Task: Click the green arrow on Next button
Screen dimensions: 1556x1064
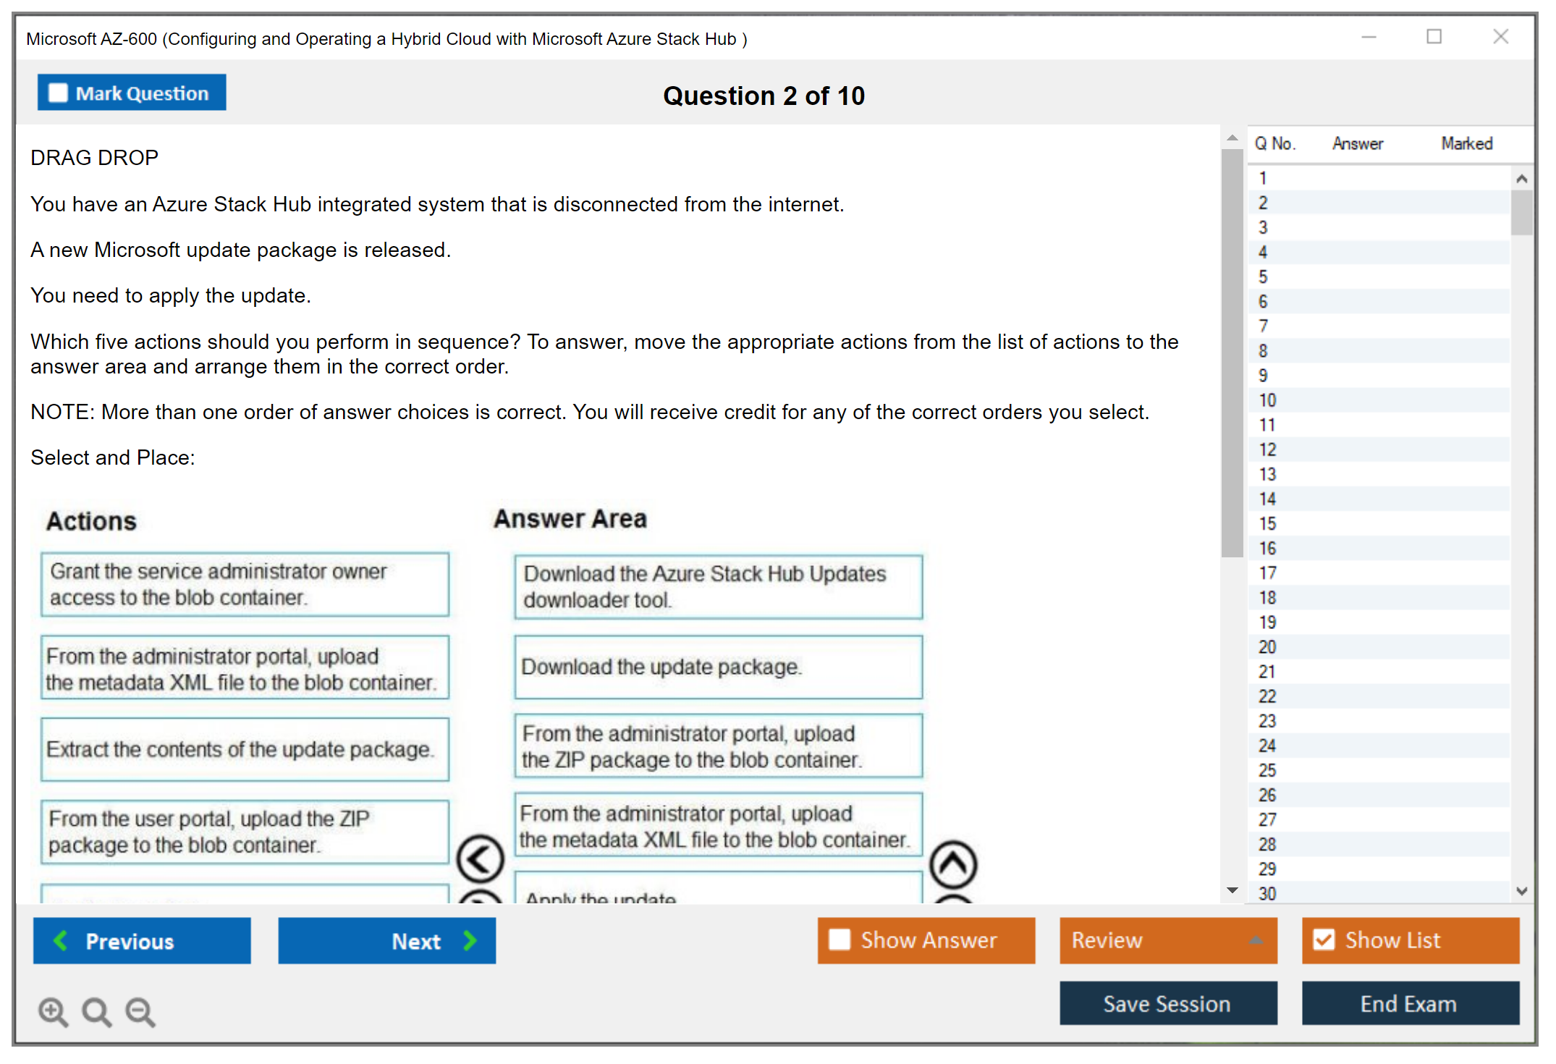Action: point(470,940)
